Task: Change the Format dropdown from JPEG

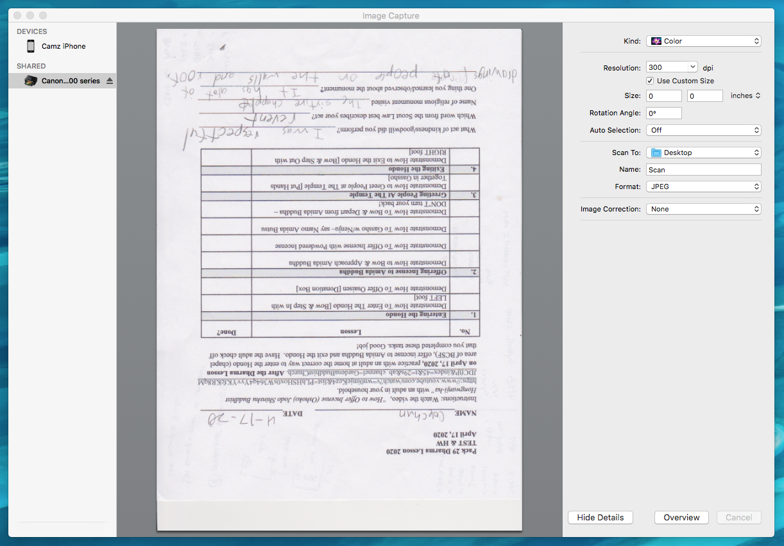Action: (704, 186)
